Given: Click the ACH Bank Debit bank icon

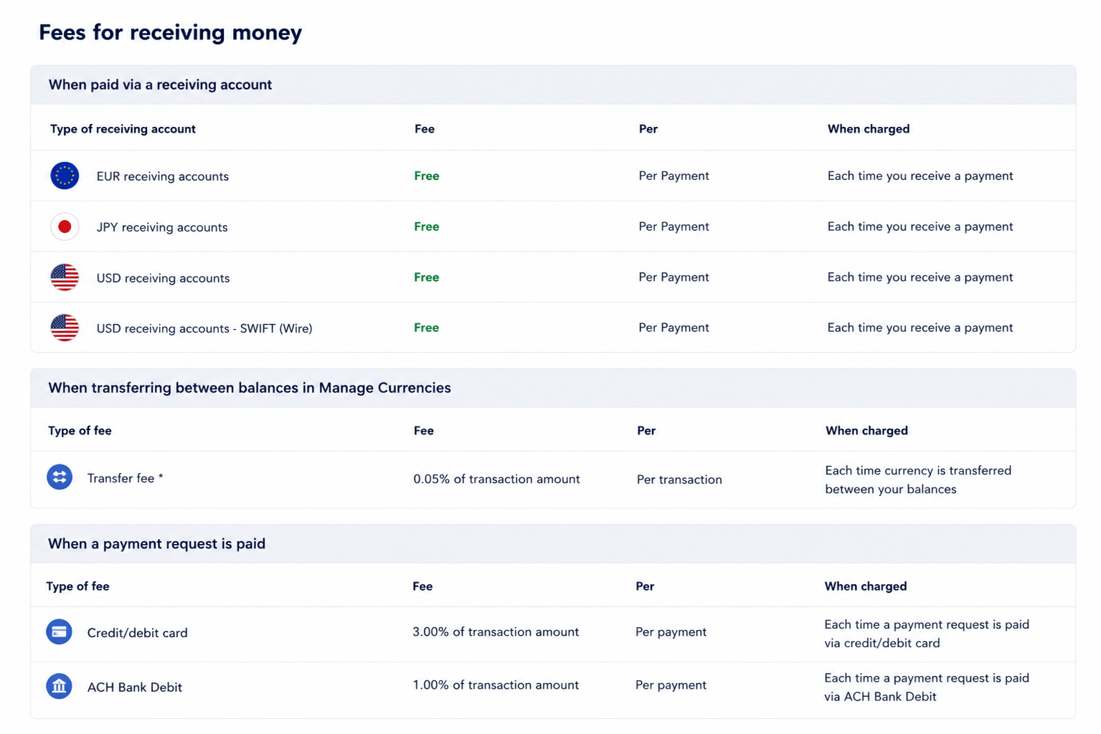Looking at the screenshot, I should click(x=59, y=686).
